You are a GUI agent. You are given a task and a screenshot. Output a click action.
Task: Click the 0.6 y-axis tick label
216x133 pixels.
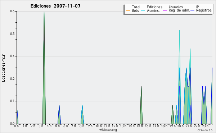coord(12,11)
